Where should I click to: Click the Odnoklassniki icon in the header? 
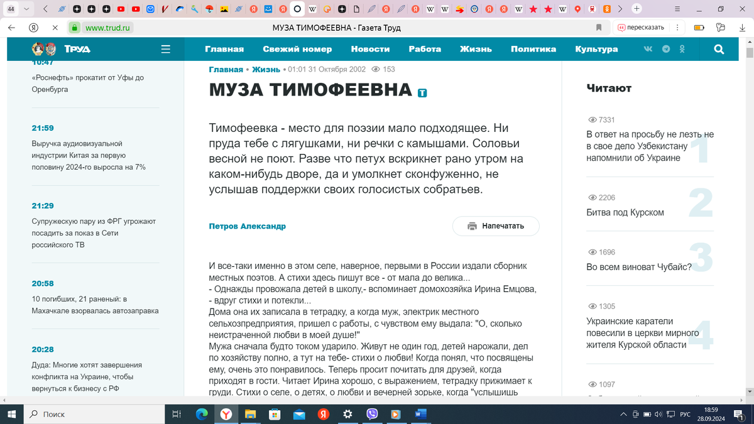pyautogui.click(x=684, y=48)
